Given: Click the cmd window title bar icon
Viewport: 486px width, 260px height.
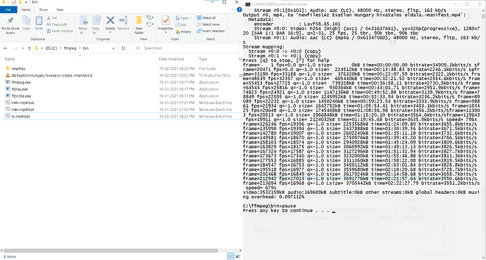Looking at the screenshot, I should [x=247, y=4].
